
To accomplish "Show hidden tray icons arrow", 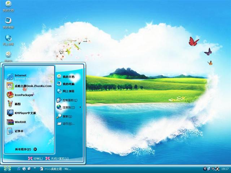I will [205, 169].
